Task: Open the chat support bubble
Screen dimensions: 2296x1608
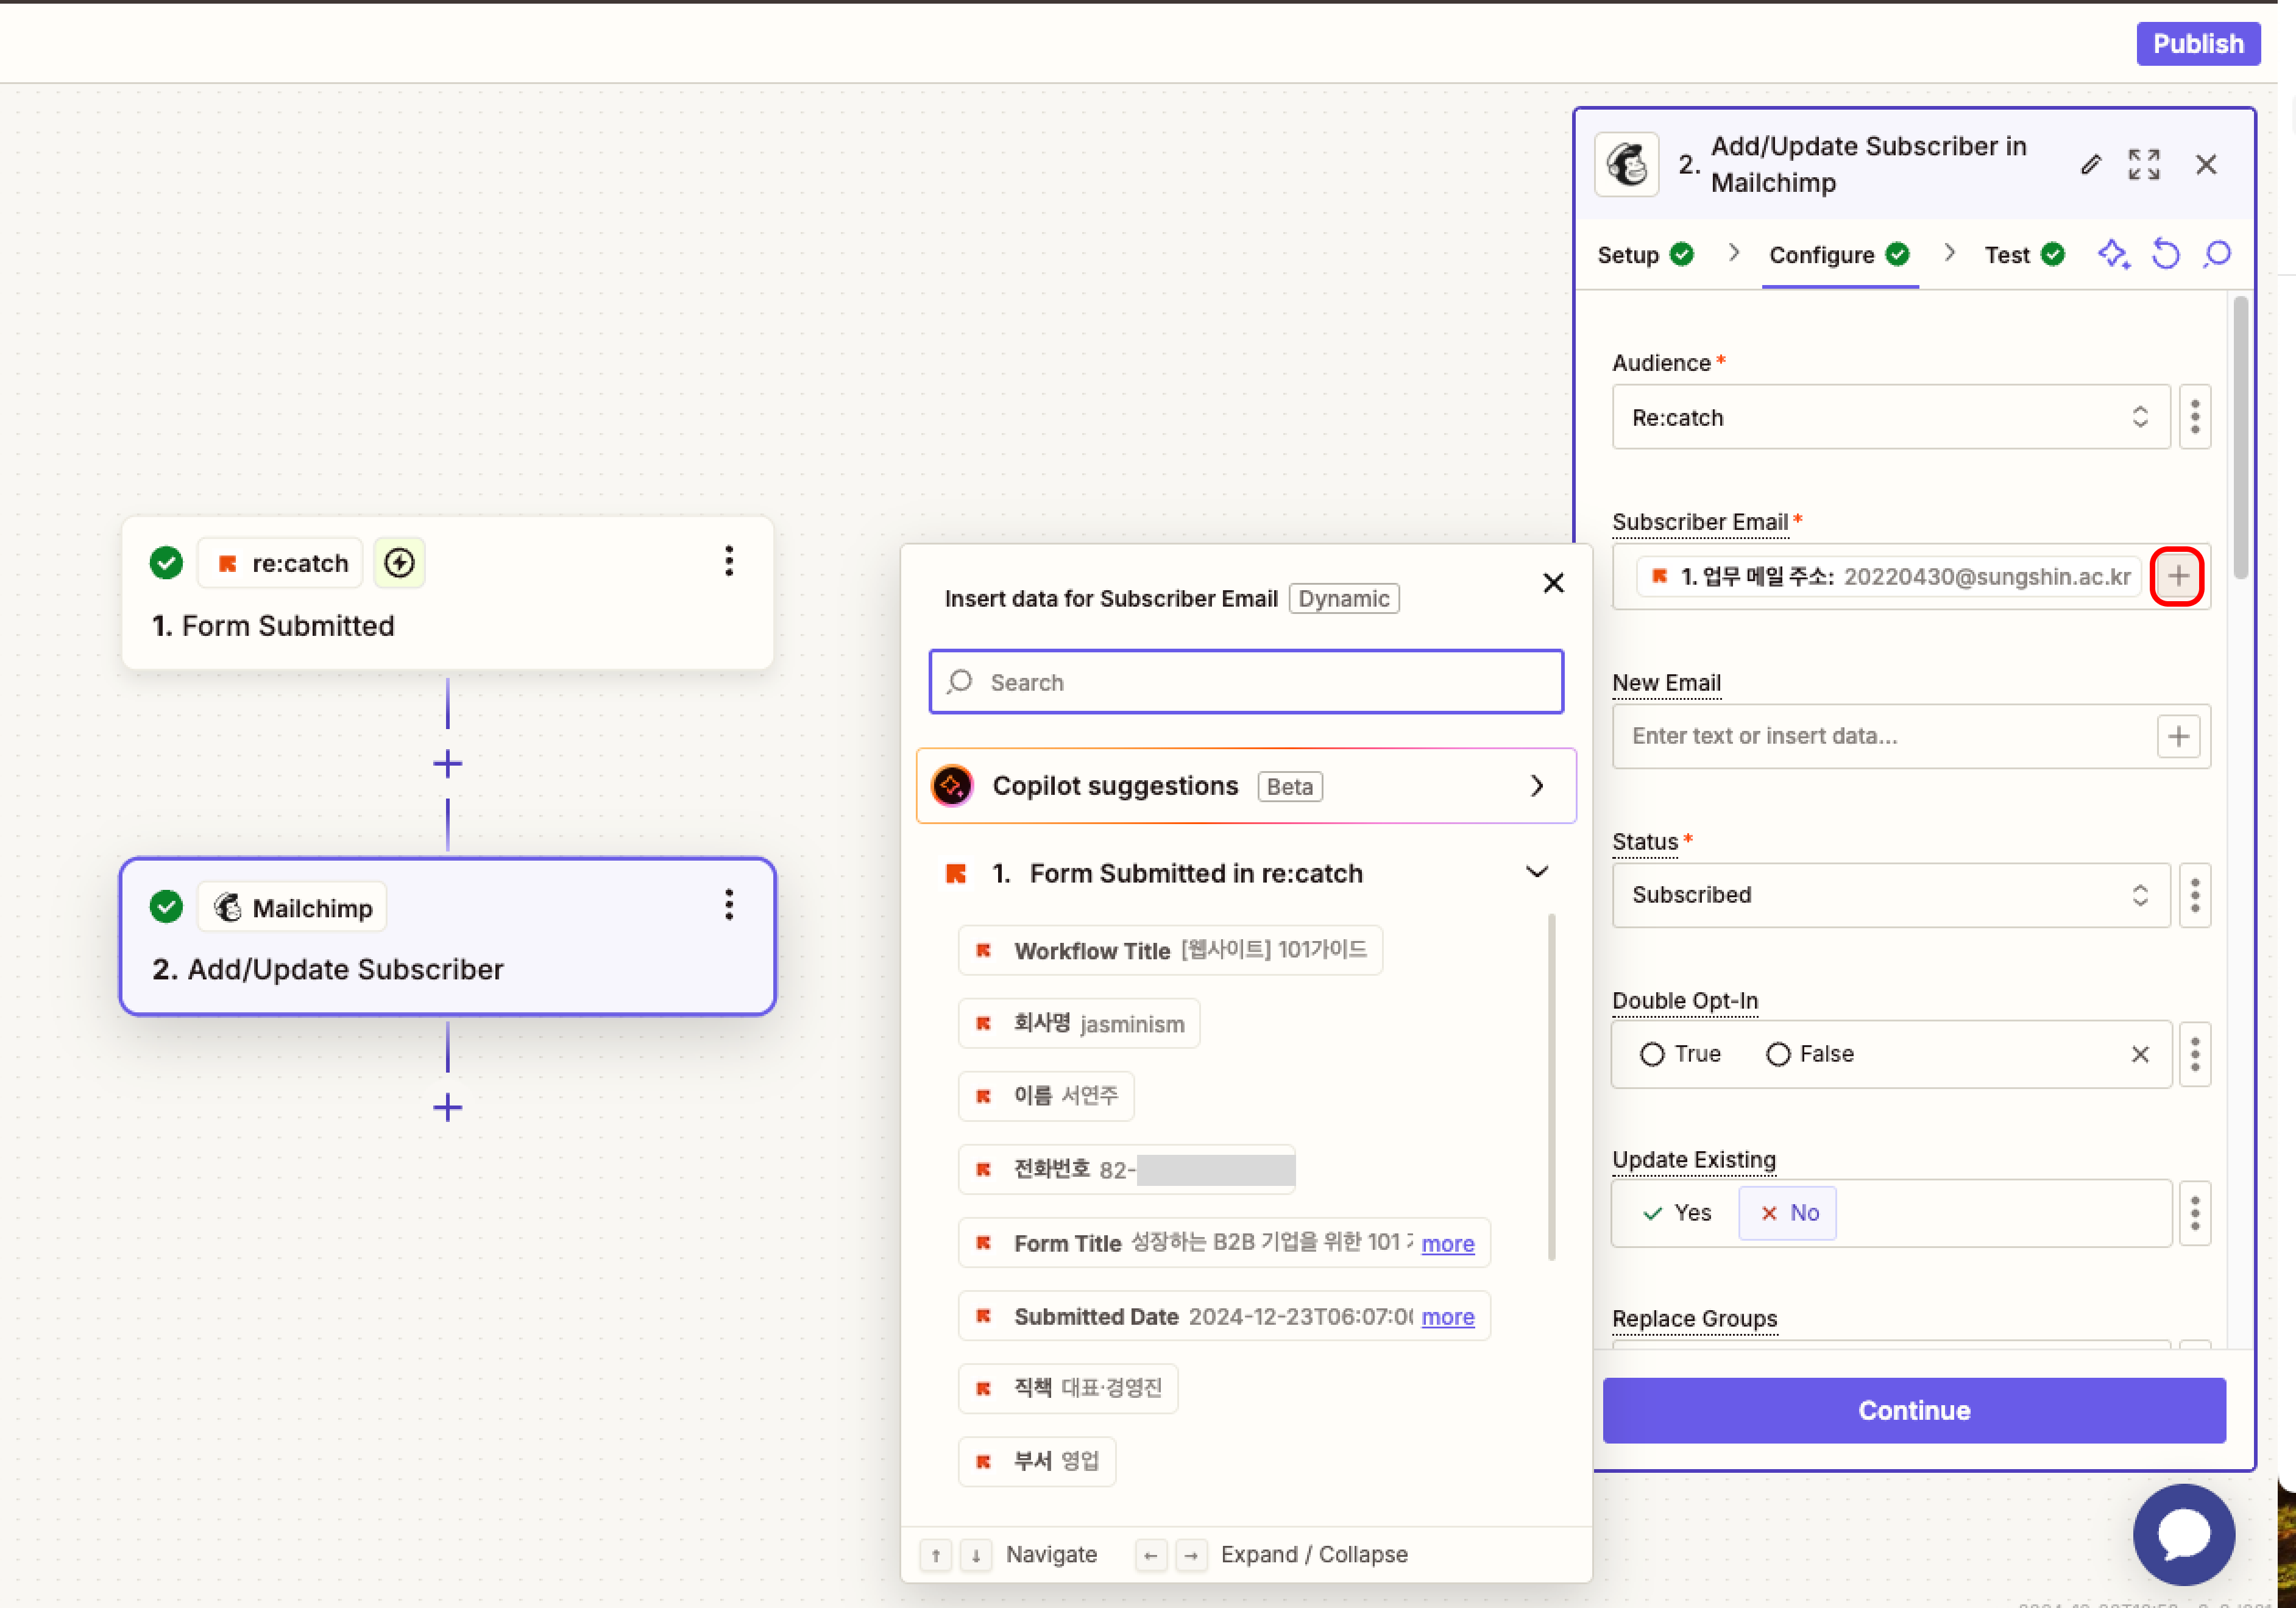Action: pyautogui.click(x=2184, y=1534)
